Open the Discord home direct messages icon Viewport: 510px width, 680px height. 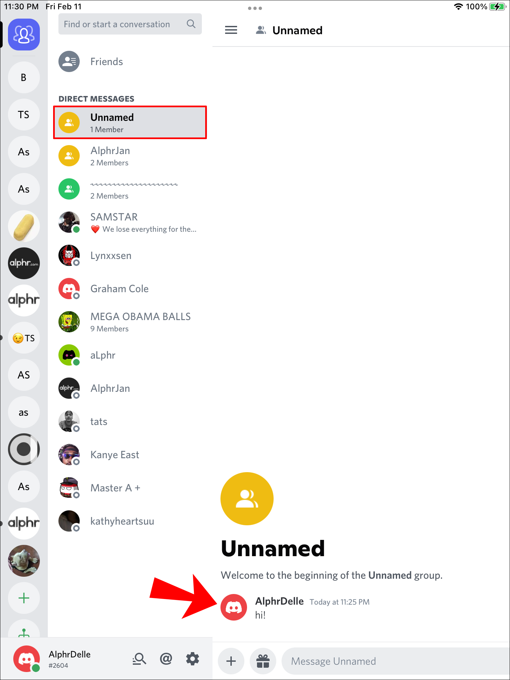point(24,35)
